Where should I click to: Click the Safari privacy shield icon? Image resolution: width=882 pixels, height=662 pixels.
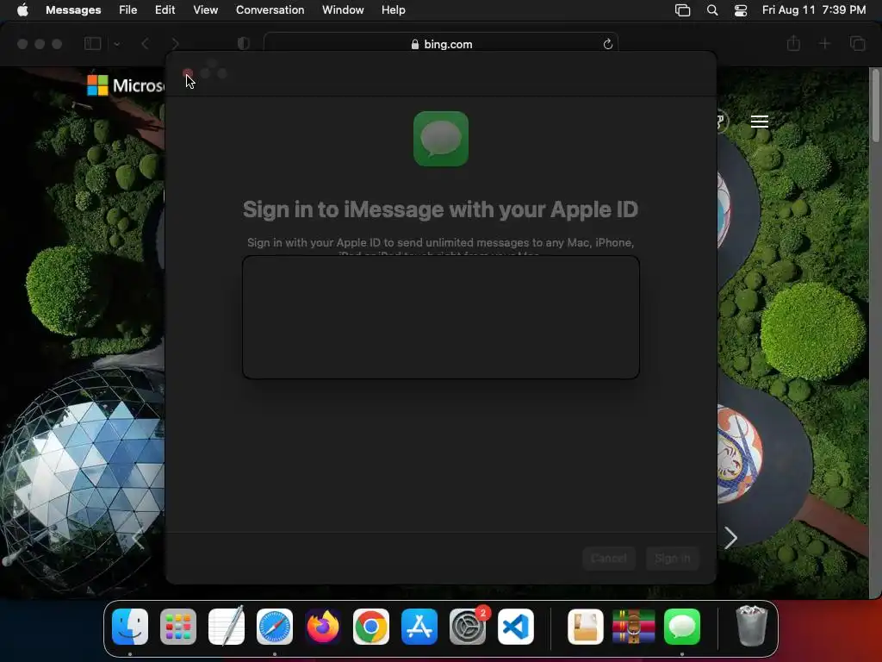pos(244,44)
